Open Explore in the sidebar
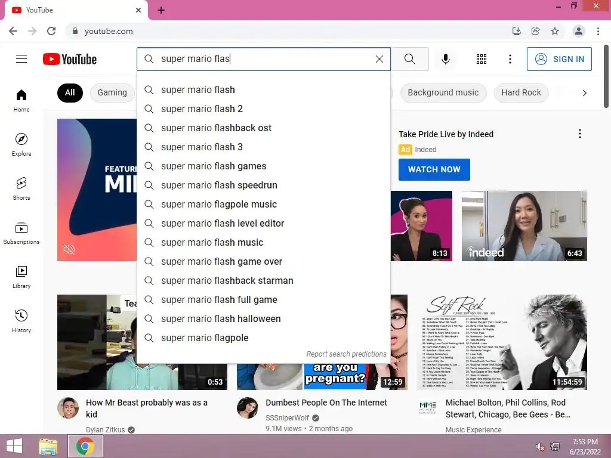611x458 pixels. 21,144
